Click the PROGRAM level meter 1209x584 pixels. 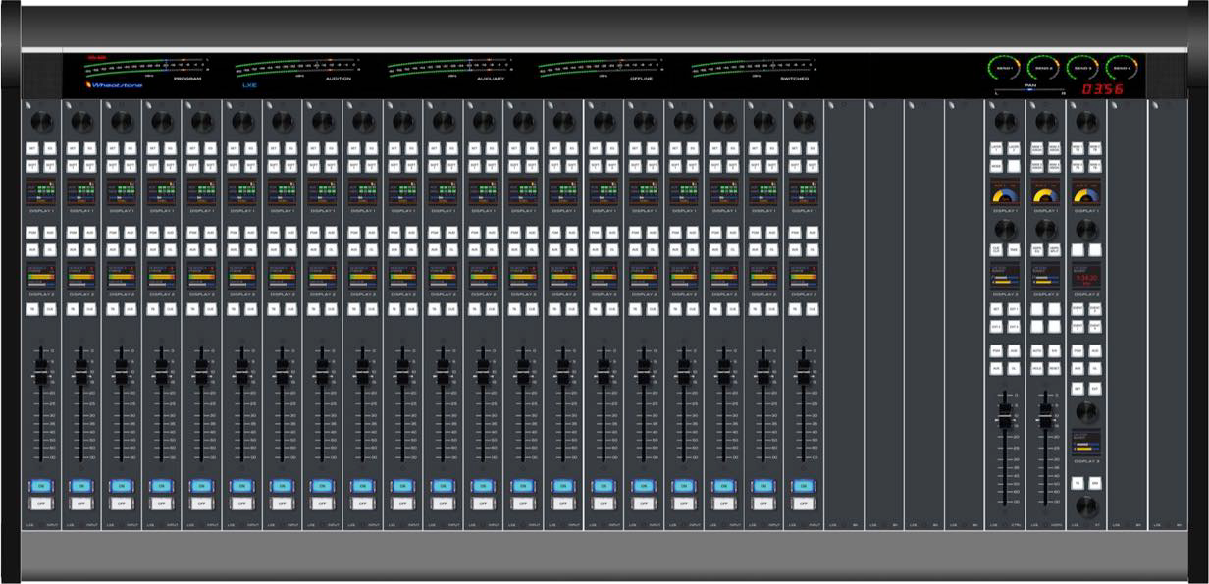pyautogui.click(x=147, y=68)
